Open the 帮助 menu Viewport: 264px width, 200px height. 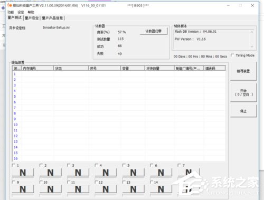(x=31, y=12)
